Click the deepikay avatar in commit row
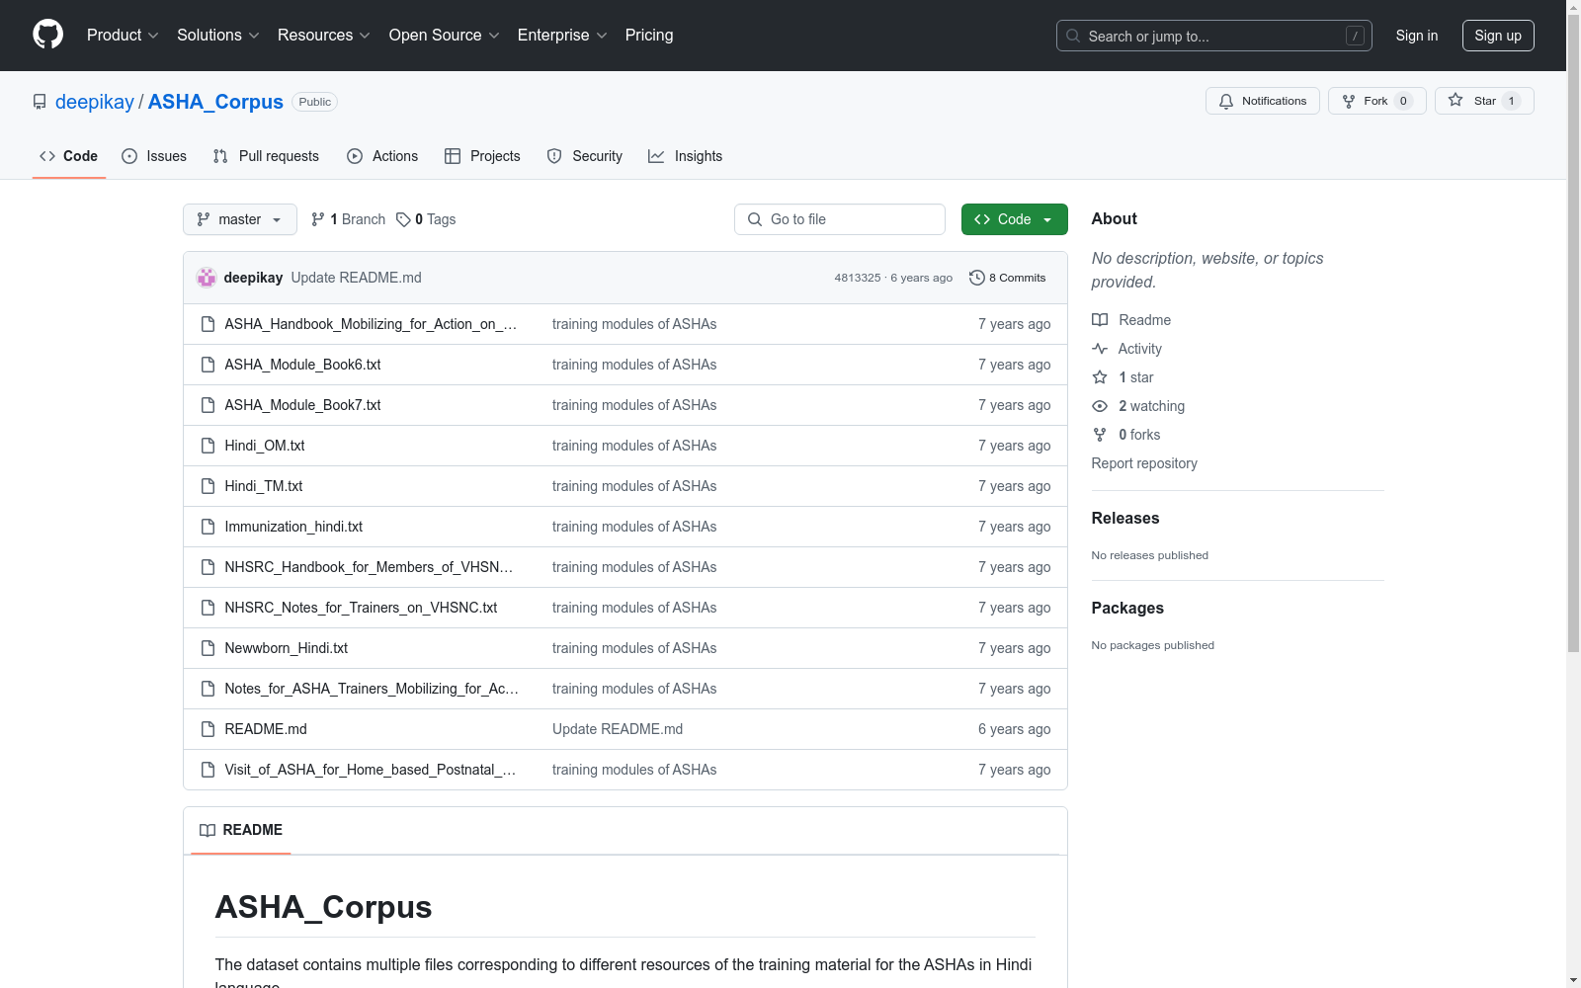 pyautogui.click(x=207, y=278)
